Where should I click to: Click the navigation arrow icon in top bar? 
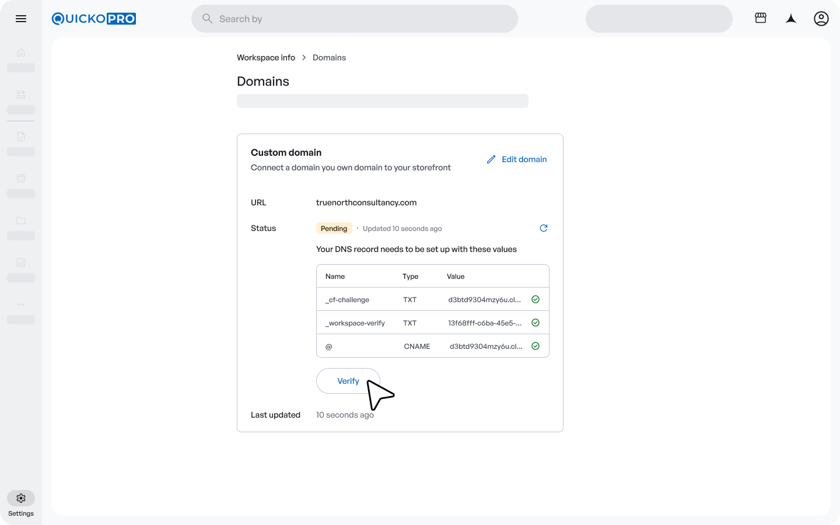pyautogui.click(x=791, y=19)
